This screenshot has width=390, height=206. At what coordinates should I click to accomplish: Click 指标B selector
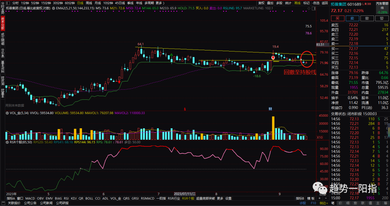(300, 198)
